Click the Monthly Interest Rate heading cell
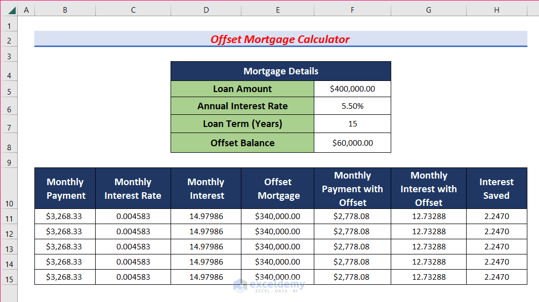 pyautogui.click(x=133, y=188)
